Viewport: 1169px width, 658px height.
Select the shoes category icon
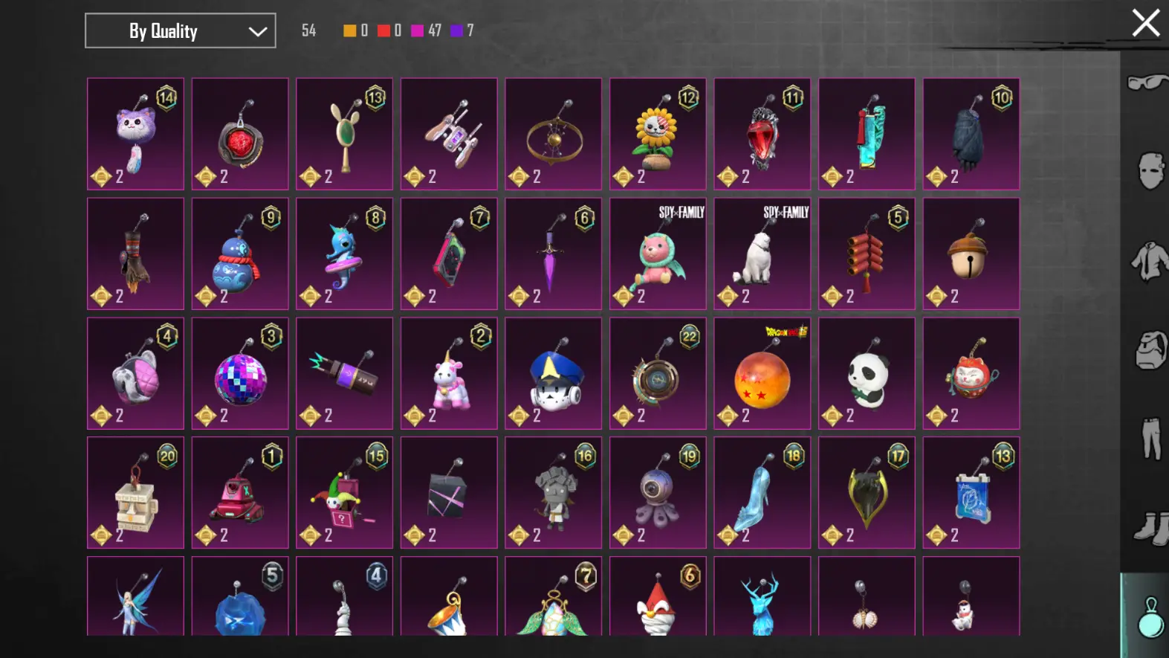coord(1151,529)
